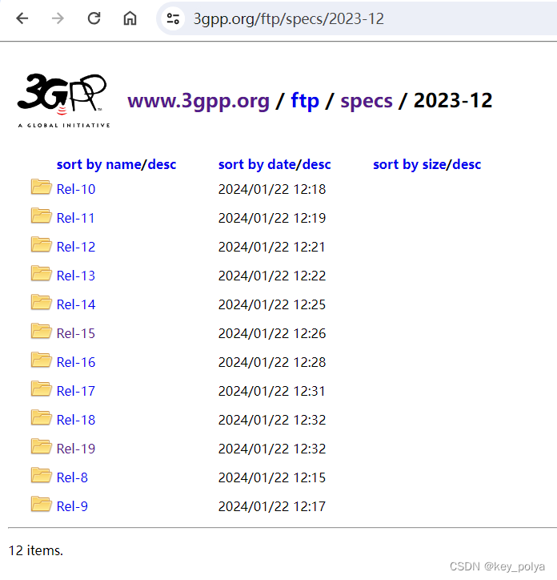Open the Rel-11 folder link

coord(76,218)
